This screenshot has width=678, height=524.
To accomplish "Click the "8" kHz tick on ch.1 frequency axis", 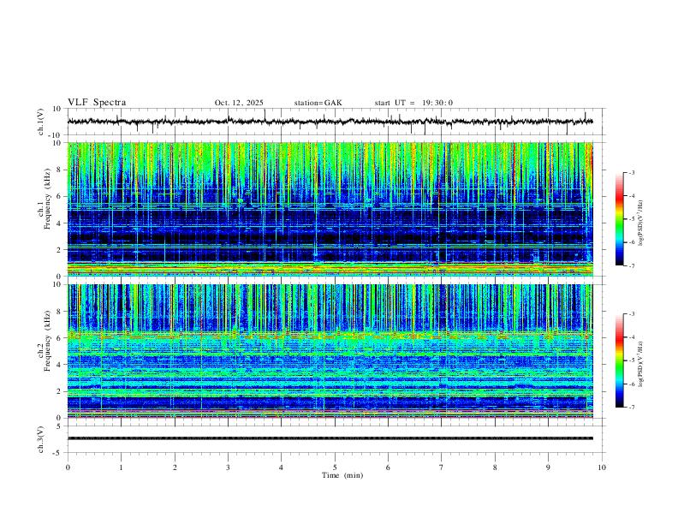I will click(x=60, y=170).
